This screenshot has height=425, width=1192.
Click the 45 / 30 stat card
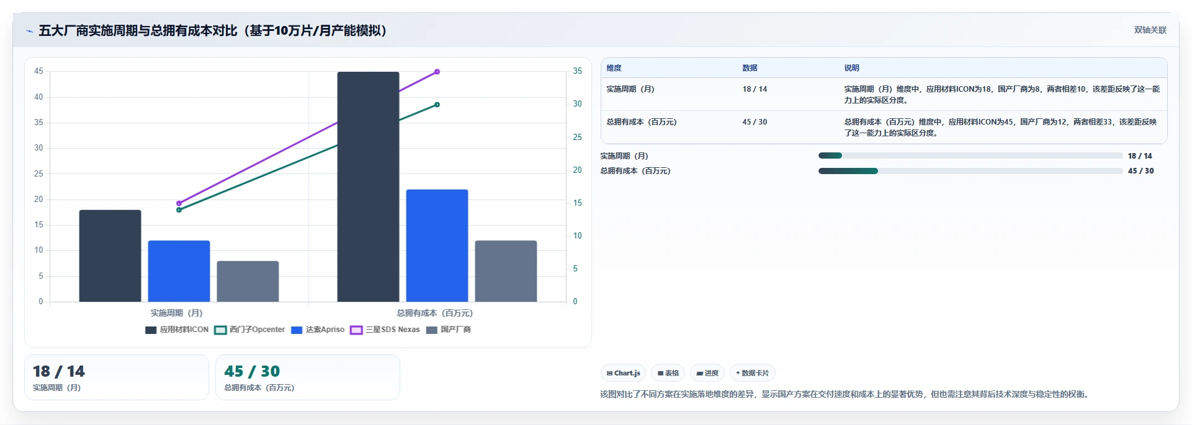(x=308, y=377)
